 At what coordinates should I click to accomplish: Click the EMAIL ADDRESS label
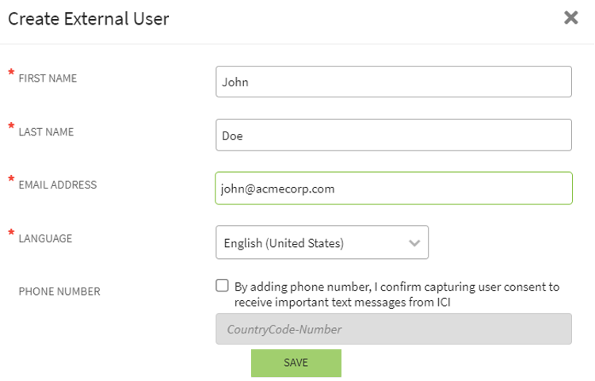(57, 185)
